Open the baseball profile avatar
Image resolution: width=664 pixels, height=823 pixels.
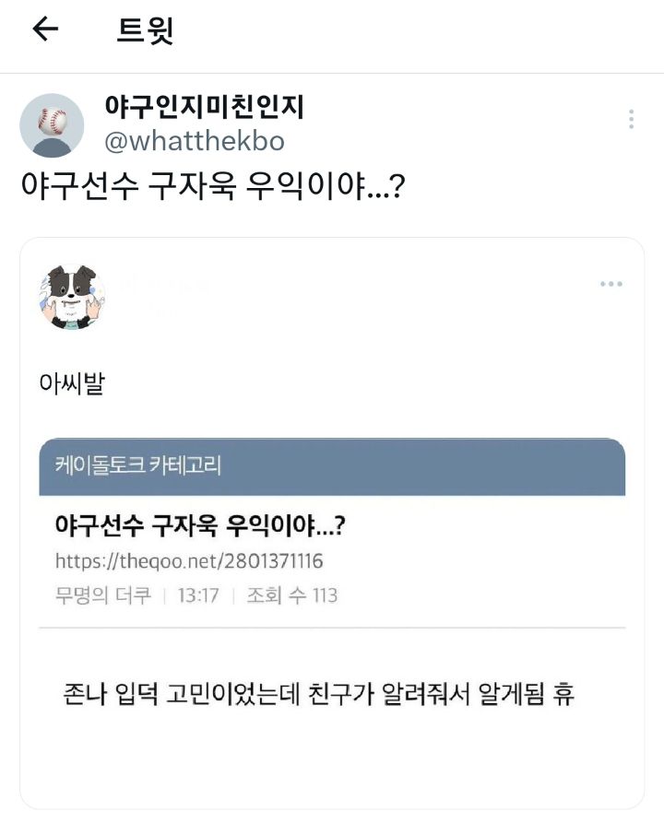tap(52, 124)
